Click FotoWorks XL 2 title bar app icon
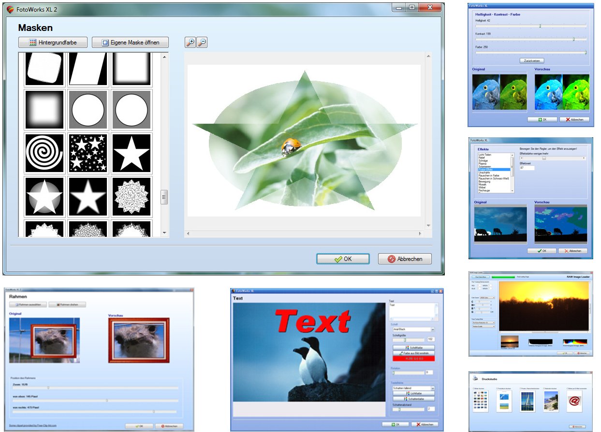 coord(10,9)
